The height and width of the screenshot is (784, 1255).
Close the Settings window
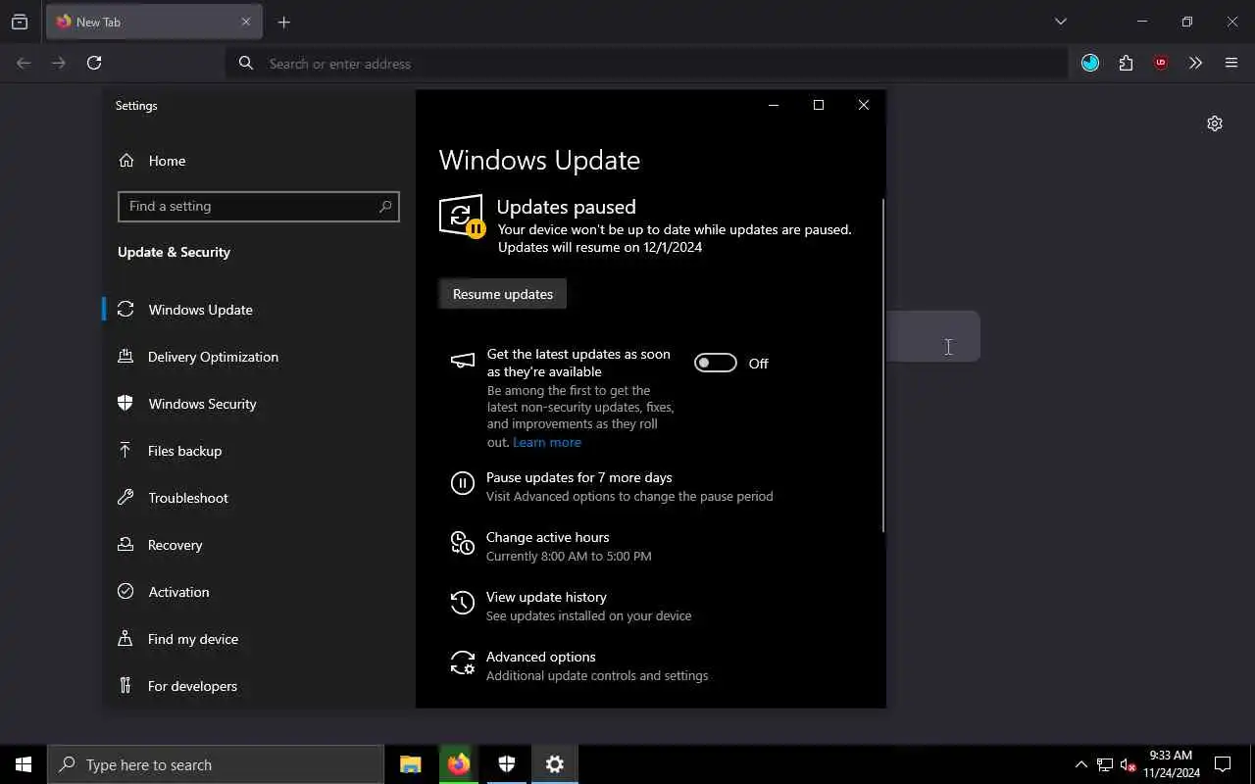tap(864, 105)
